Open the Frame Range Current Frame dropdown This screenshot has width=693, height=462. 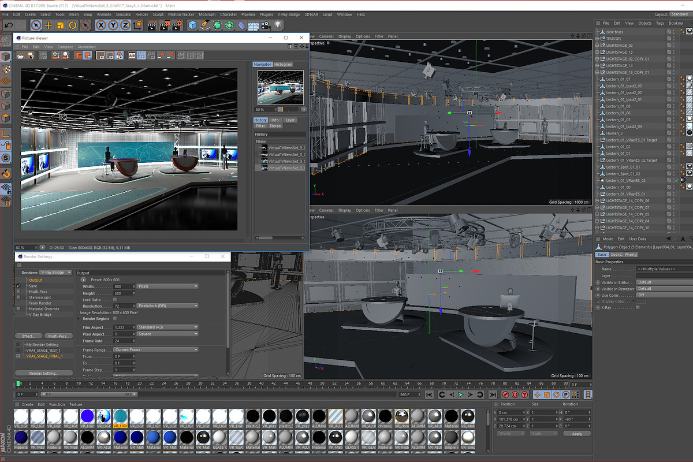coord(155,350)
